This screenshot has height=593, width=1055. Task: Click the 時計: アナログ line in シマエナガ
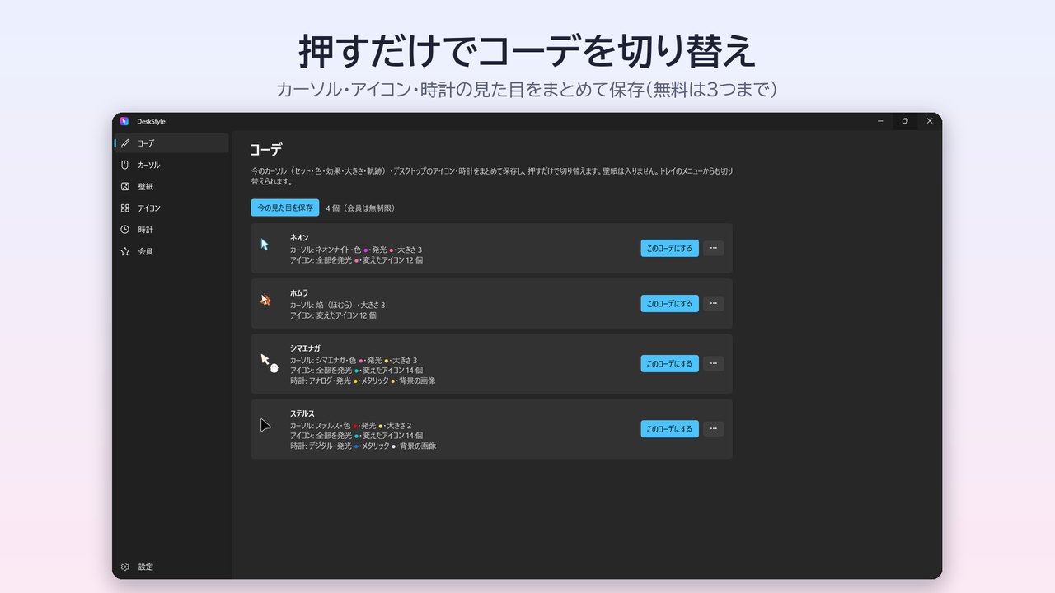pos(363,381)
